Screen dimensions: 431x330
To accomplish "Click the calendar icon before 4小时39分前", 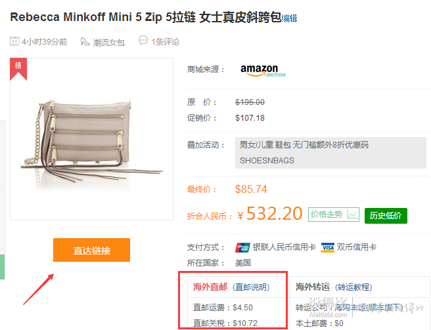I will [x=14, y=41].
